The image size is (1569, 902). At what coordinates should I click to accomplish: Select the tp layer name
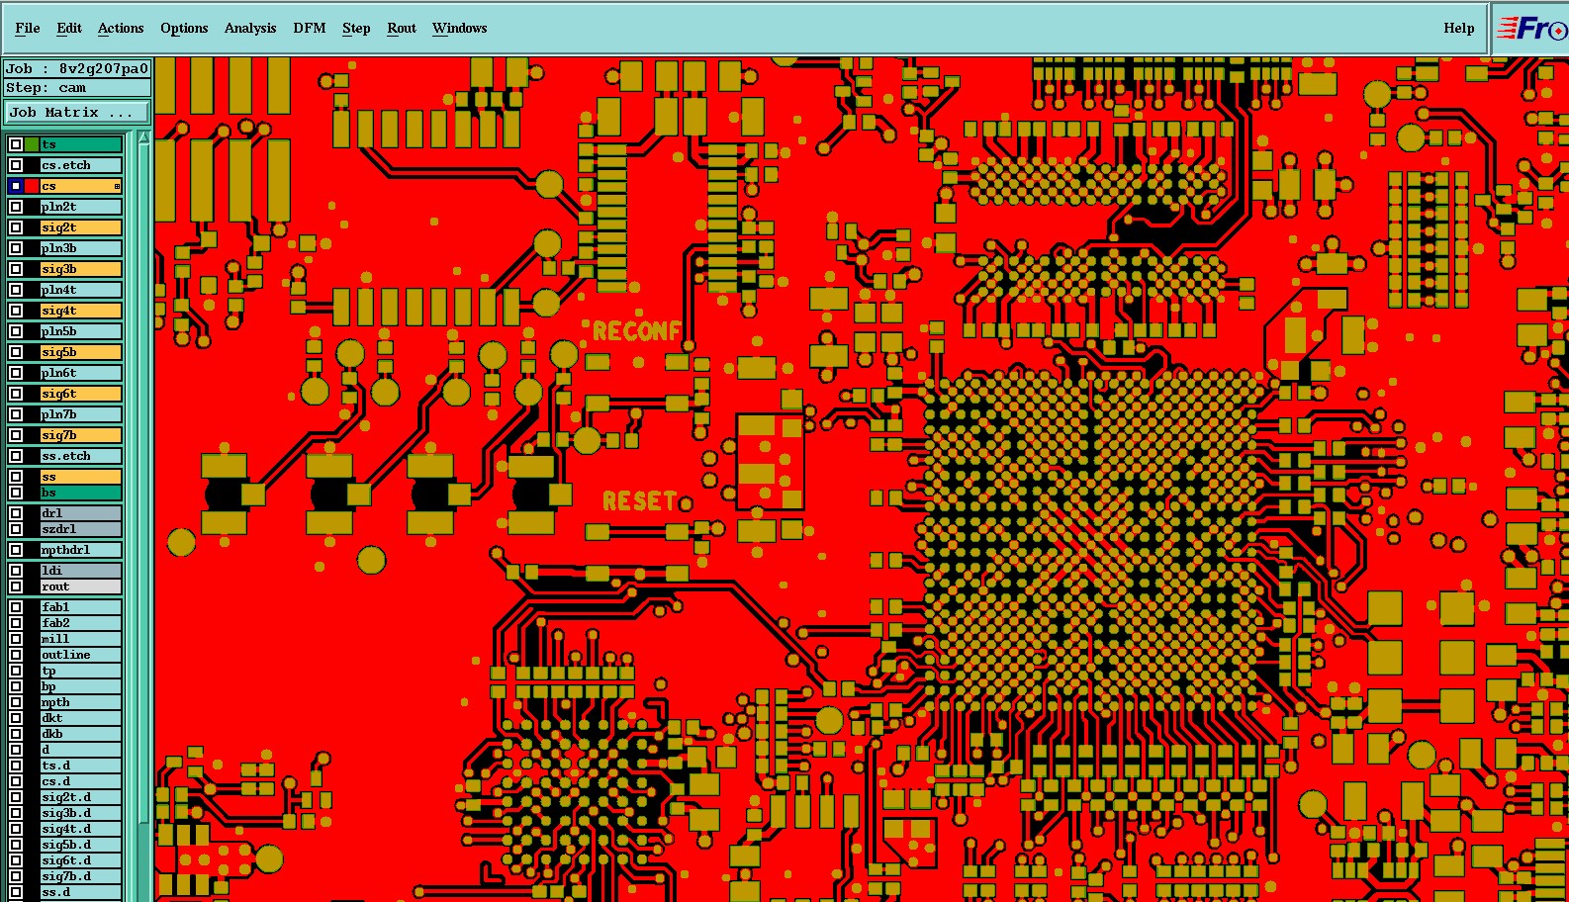point(81,671)
